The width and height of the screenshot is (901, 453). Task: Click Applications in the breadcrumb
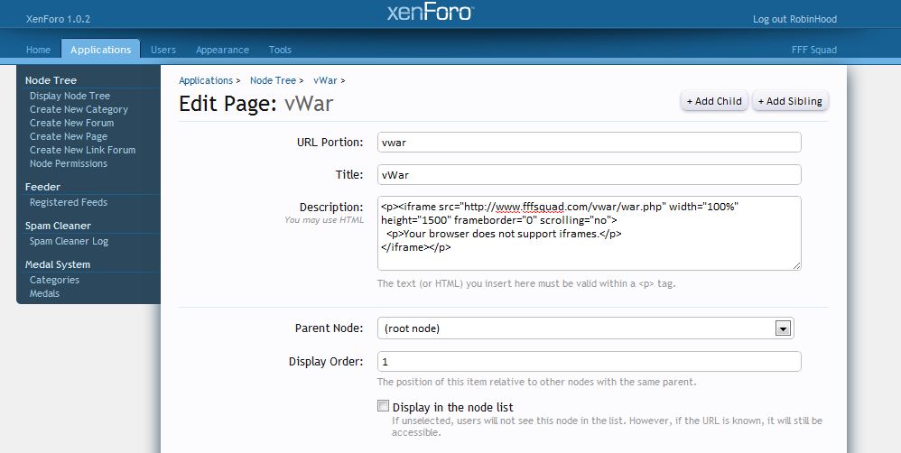click(206, 80)
